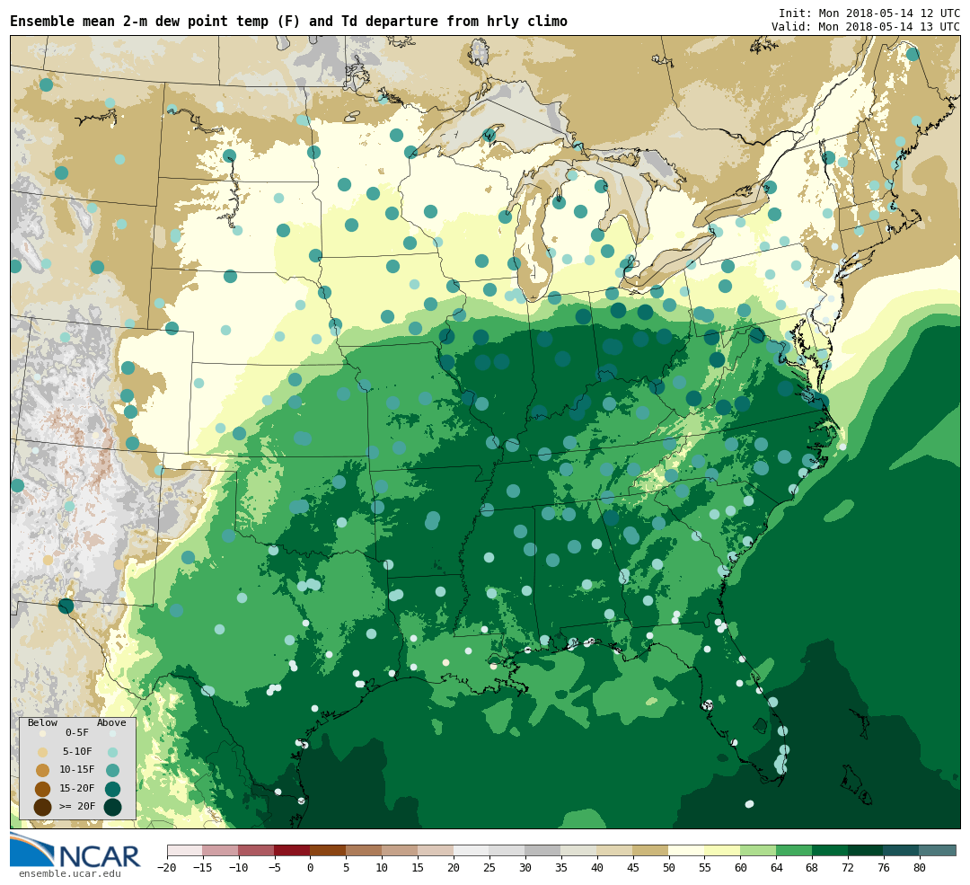This screenshot has width=970, height=885.
Task: Click the NCAR logo
Action: [75, 850]
